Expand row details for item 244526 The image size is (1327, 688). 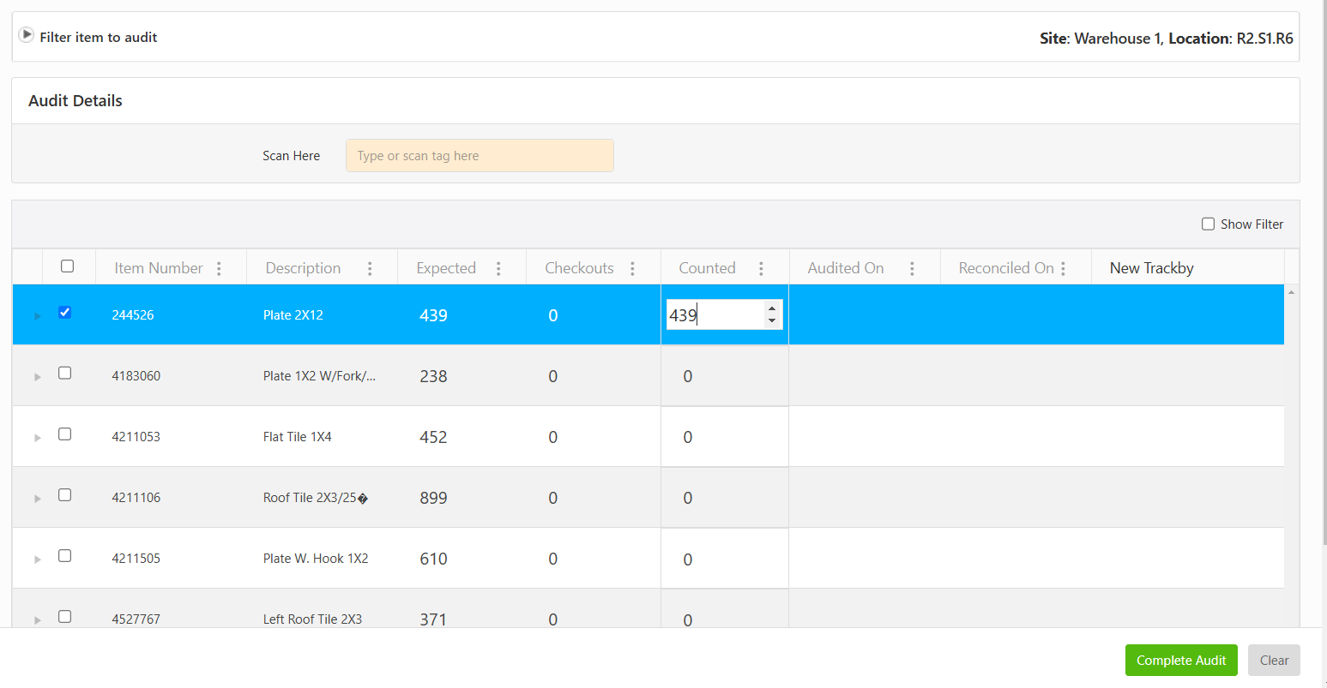[x=37, y=316]
